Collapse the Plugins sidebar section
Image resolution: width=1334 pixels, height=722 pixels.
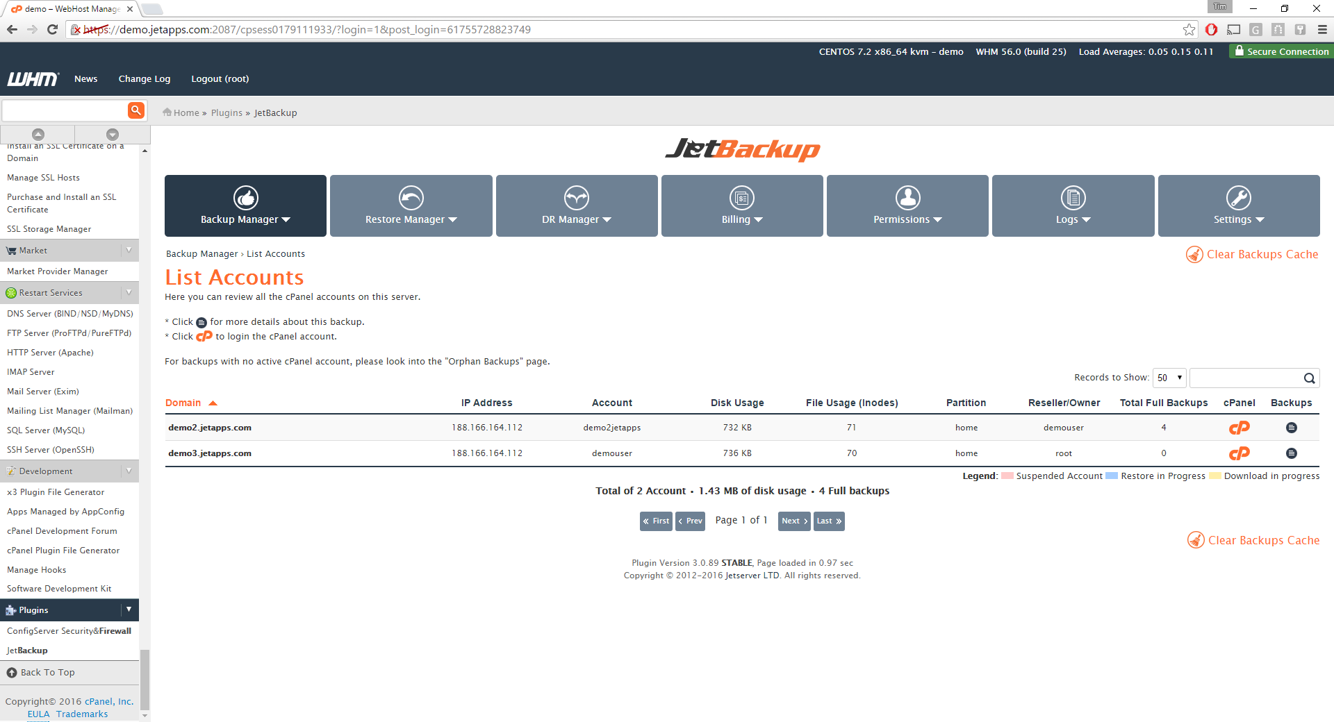coord(129,610)
